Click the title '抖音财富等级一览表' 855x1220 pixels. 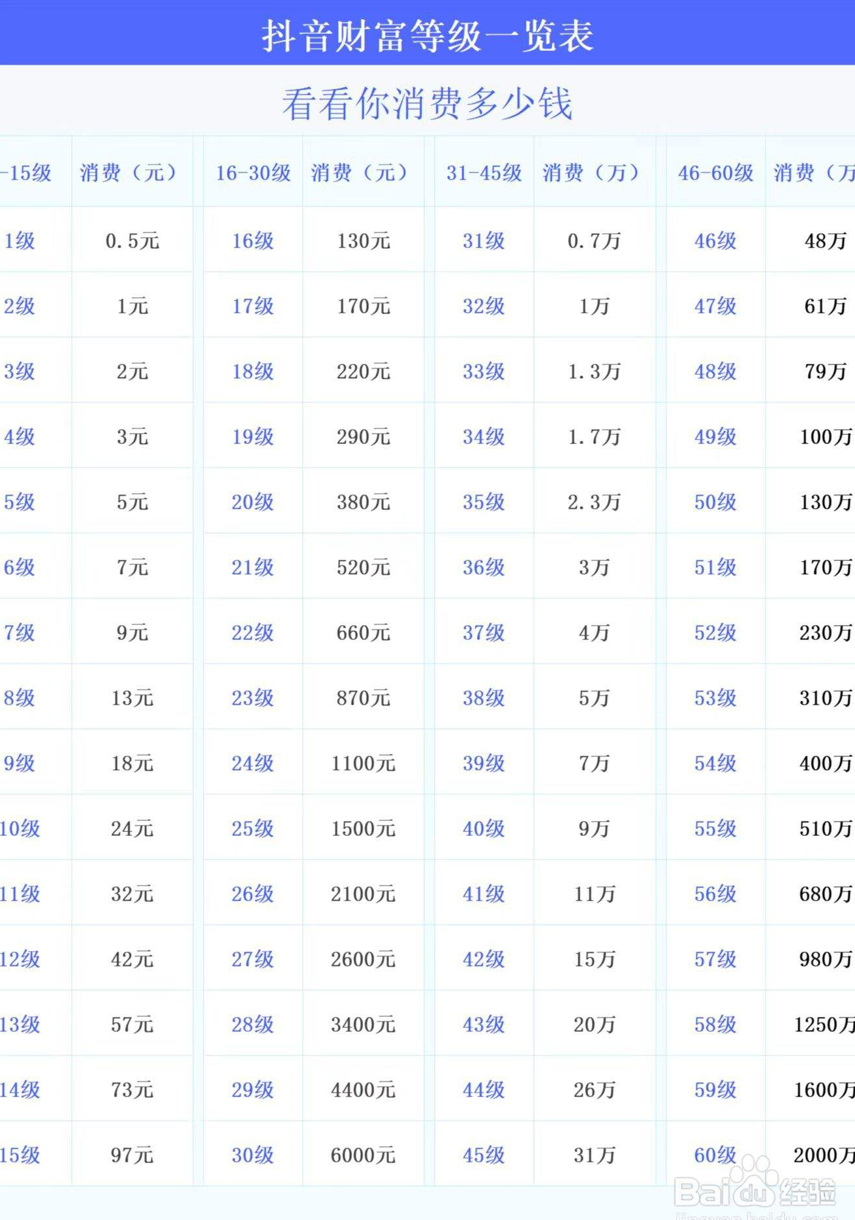(x=427, y=36)
